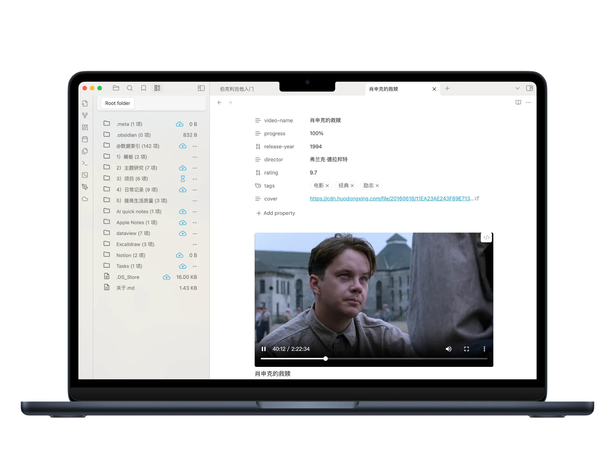This screenshot has height=461, width=615.
Task: Toggle reading view book icon
Action: coord(518,102)
